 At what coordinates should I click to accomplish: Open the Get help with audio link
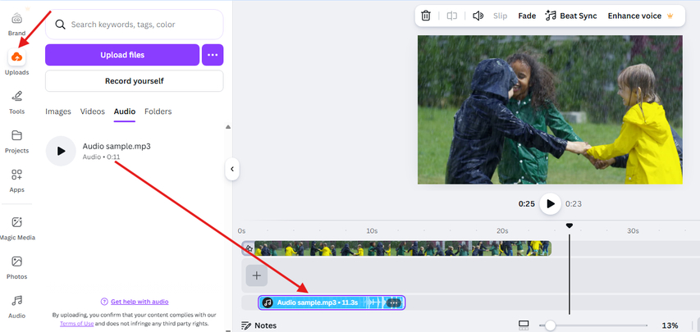pyautogui.click(x=140, y=302)
